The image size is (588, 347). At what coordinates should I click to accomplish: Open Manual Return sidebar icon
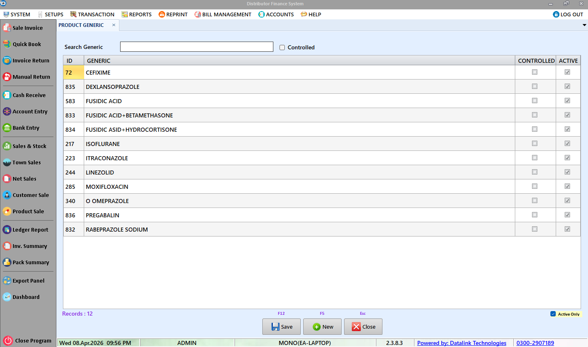pos(7,77)
